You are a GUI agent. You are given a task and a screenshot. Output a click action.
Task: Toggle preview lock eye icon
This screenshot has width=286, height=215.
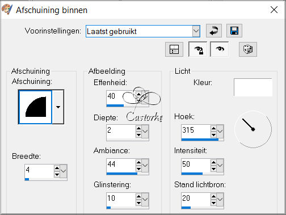(197, 49)
